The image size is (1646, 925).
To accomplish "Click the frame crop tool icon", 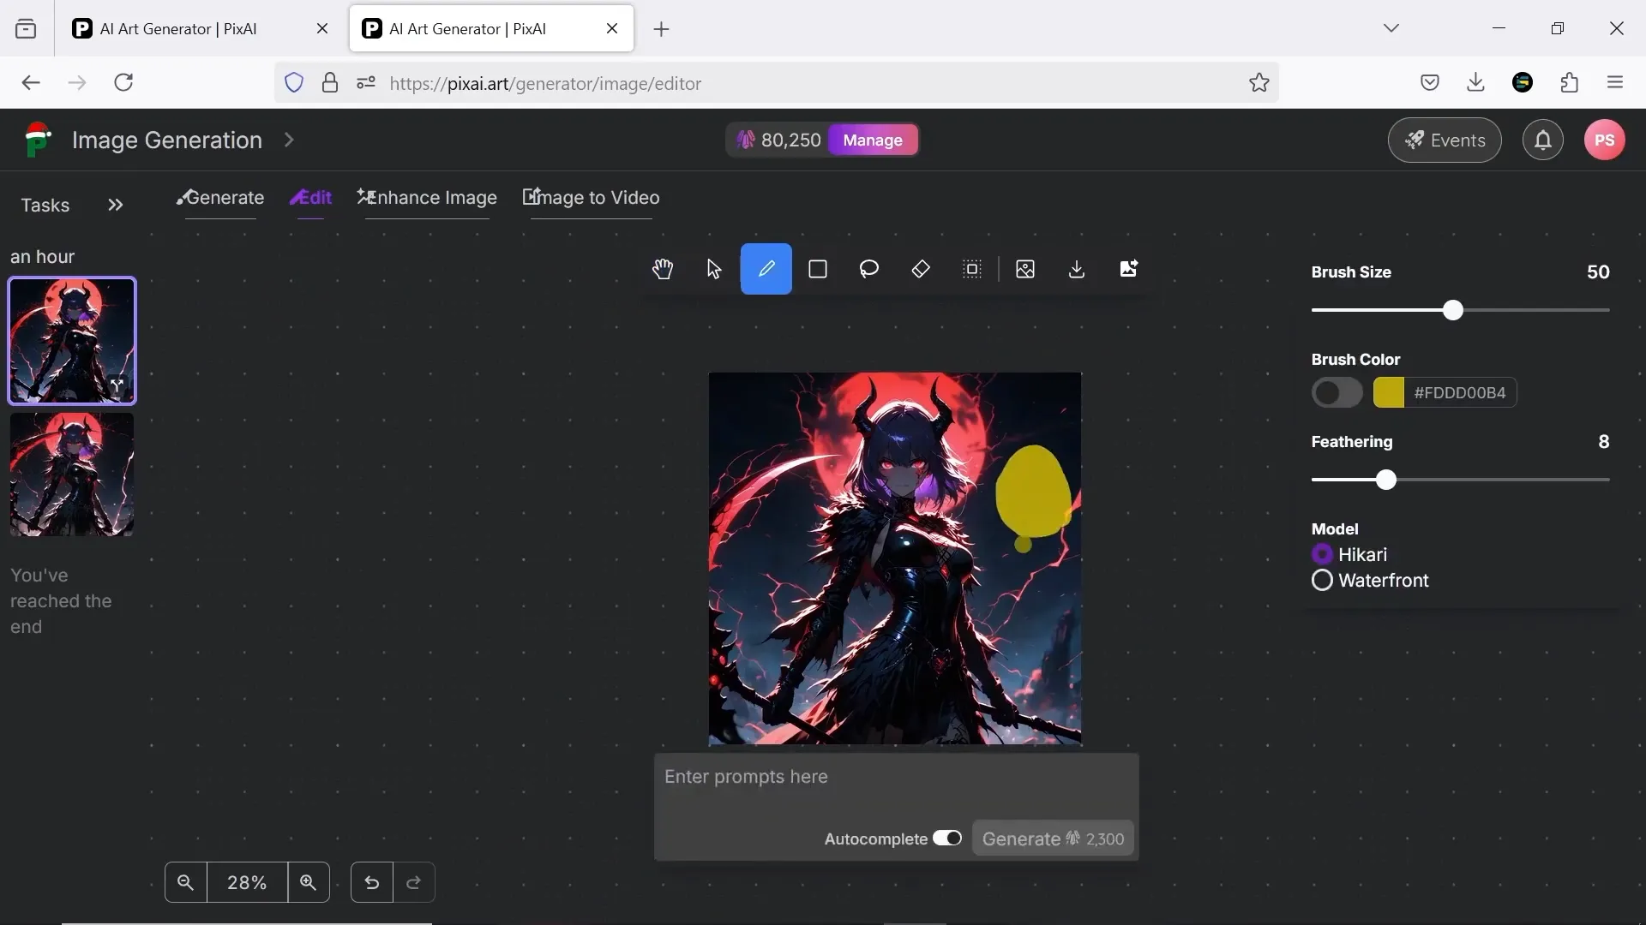I will 972,269.
